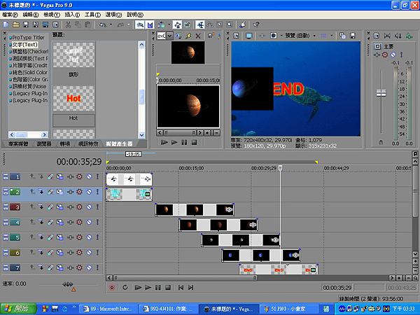Cut the selection with the scissors icon
420x315 pixels.
pos(69,25)
